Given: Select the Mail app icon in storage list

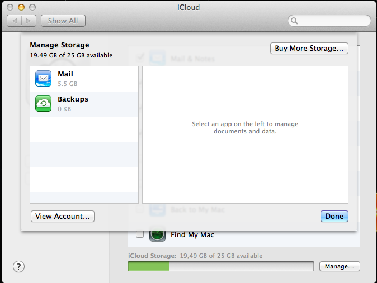Looking at the screenshot, I should (43, 79).
